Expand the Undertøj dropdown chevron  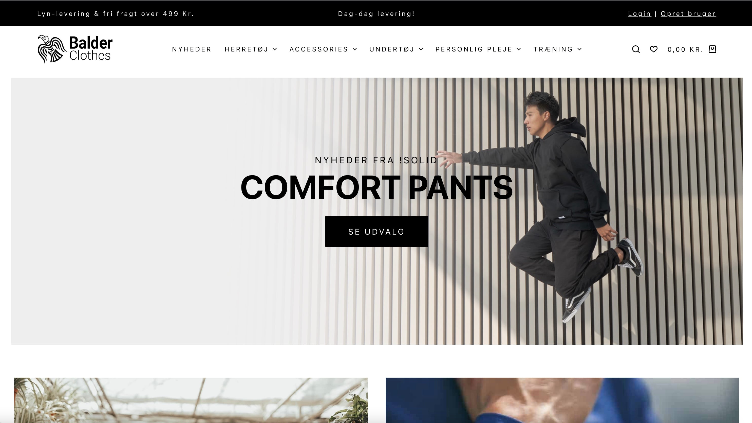pyautogui.click(x=421, y=49)
